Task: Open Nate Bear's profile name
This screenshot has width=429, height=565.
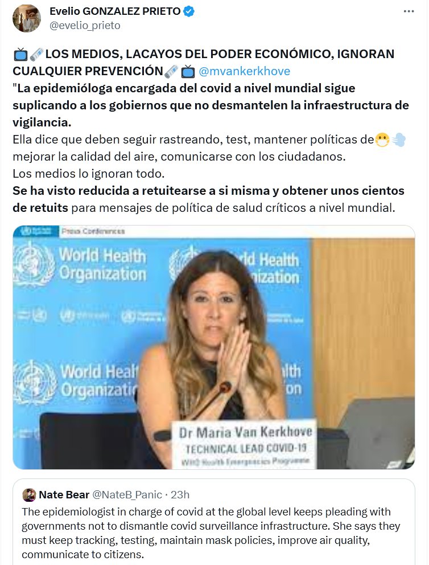Action: click(64, 495)
